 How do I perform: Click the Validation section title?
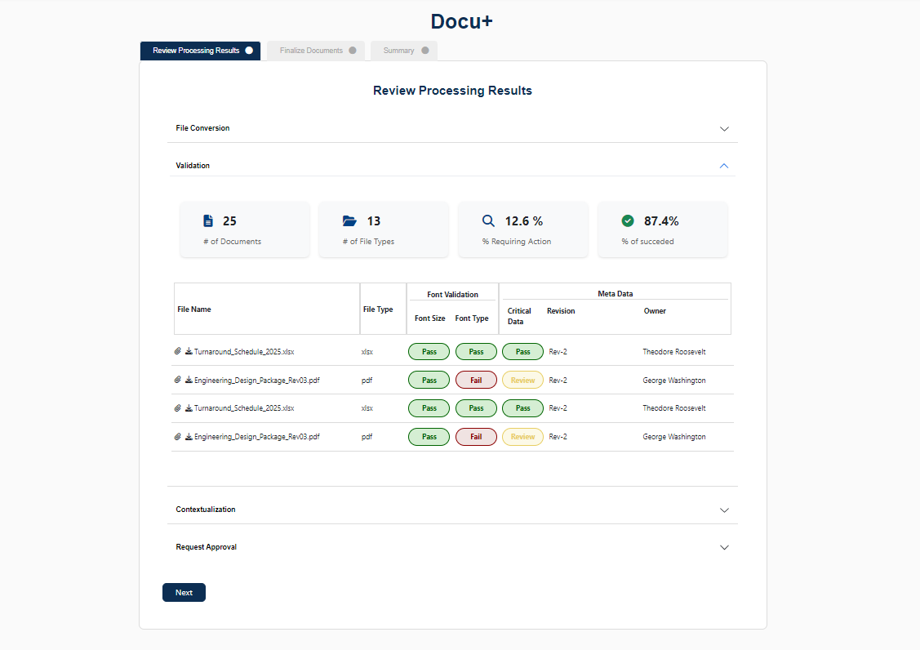coord(193,166)
